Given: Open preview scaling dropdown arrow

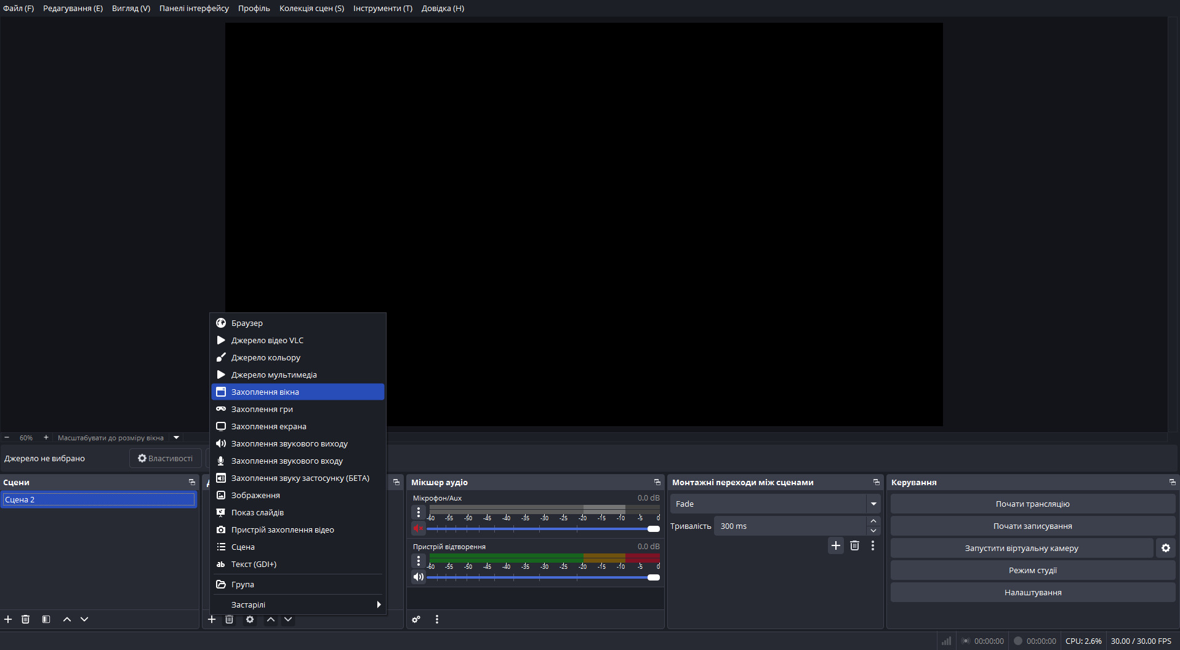Looking at the screenshot, I should (177, 438).
